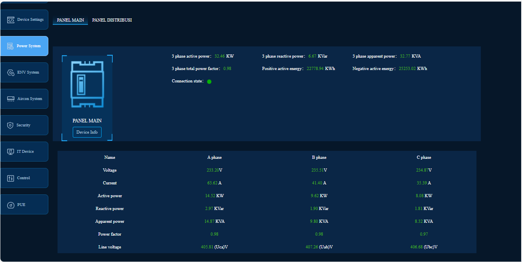The height and width of the screenshot is (262, 522).
Task: Click the Apparent power row label
Action: 110,222
